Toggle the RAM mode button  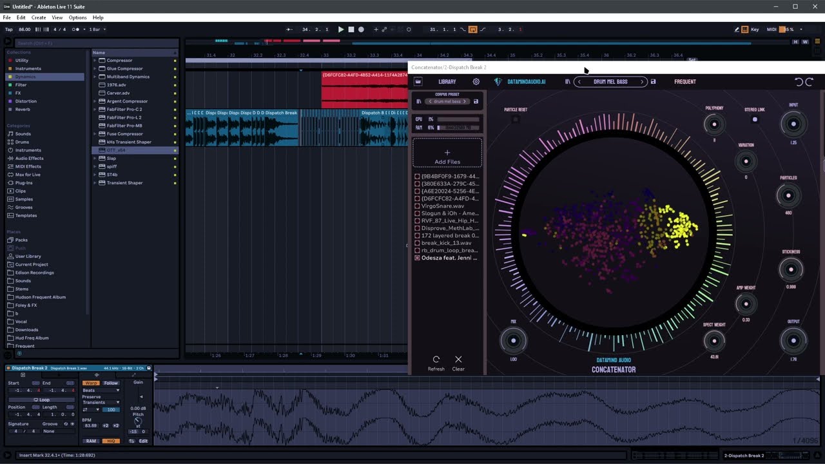coord(91,441)
